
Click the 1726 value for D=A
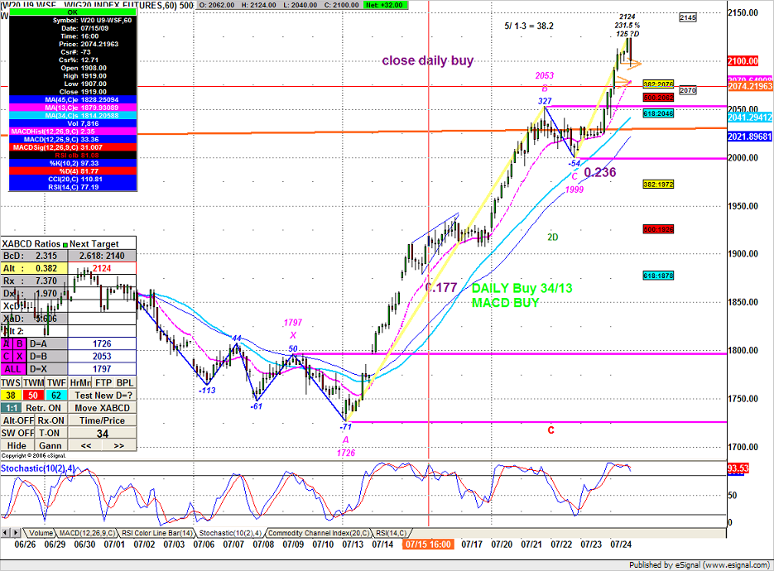point(102,343)
